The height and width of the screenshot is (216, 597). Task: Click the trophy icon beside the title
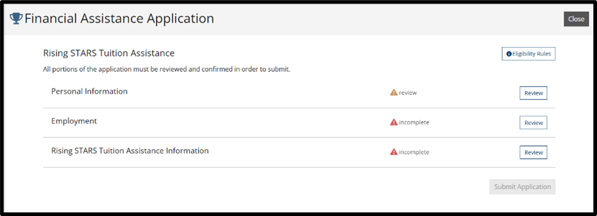click(x=16, y=18)
